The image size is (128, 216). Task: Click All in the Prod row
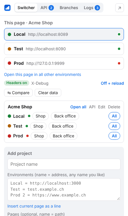click(114, 136)
